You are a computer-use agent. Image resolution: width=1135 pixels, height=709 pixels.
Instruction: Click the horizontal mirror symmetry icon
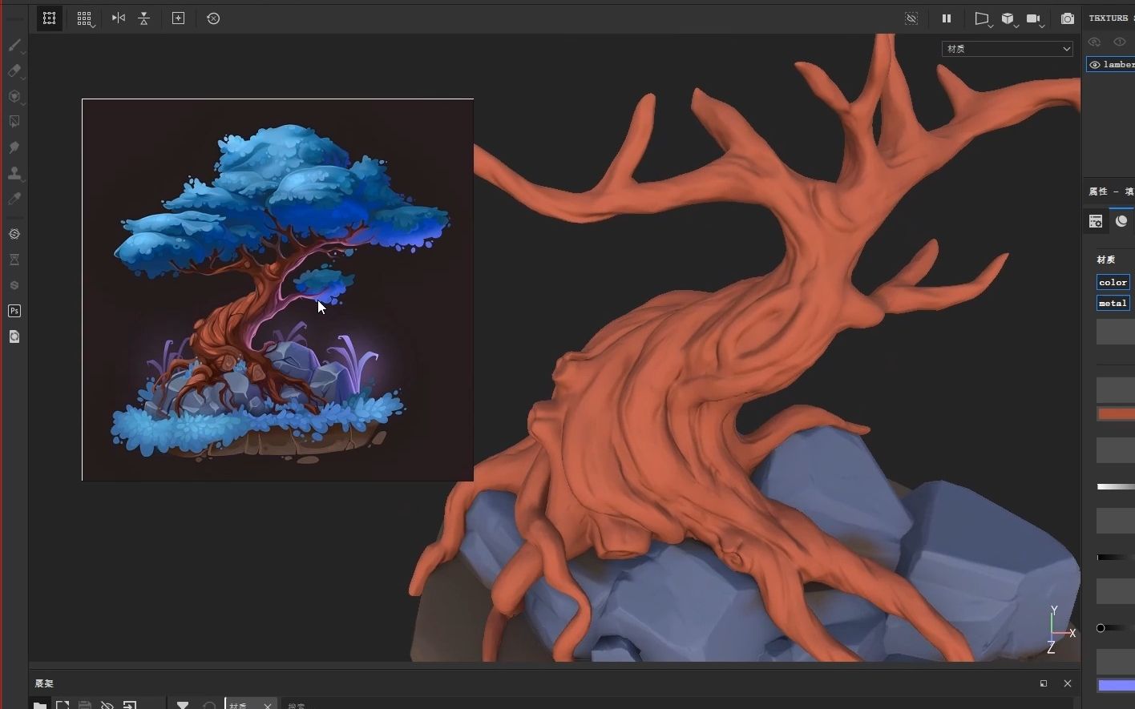119,18
